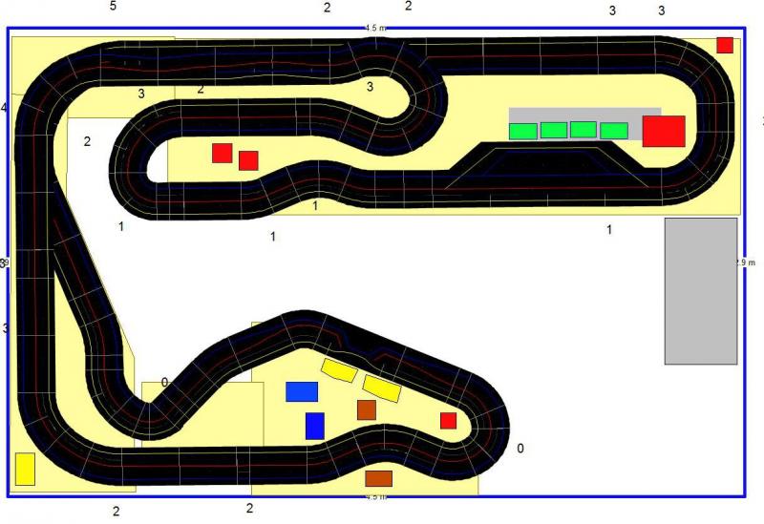Click the large grey rectangle on the right side

coord(701,290)
